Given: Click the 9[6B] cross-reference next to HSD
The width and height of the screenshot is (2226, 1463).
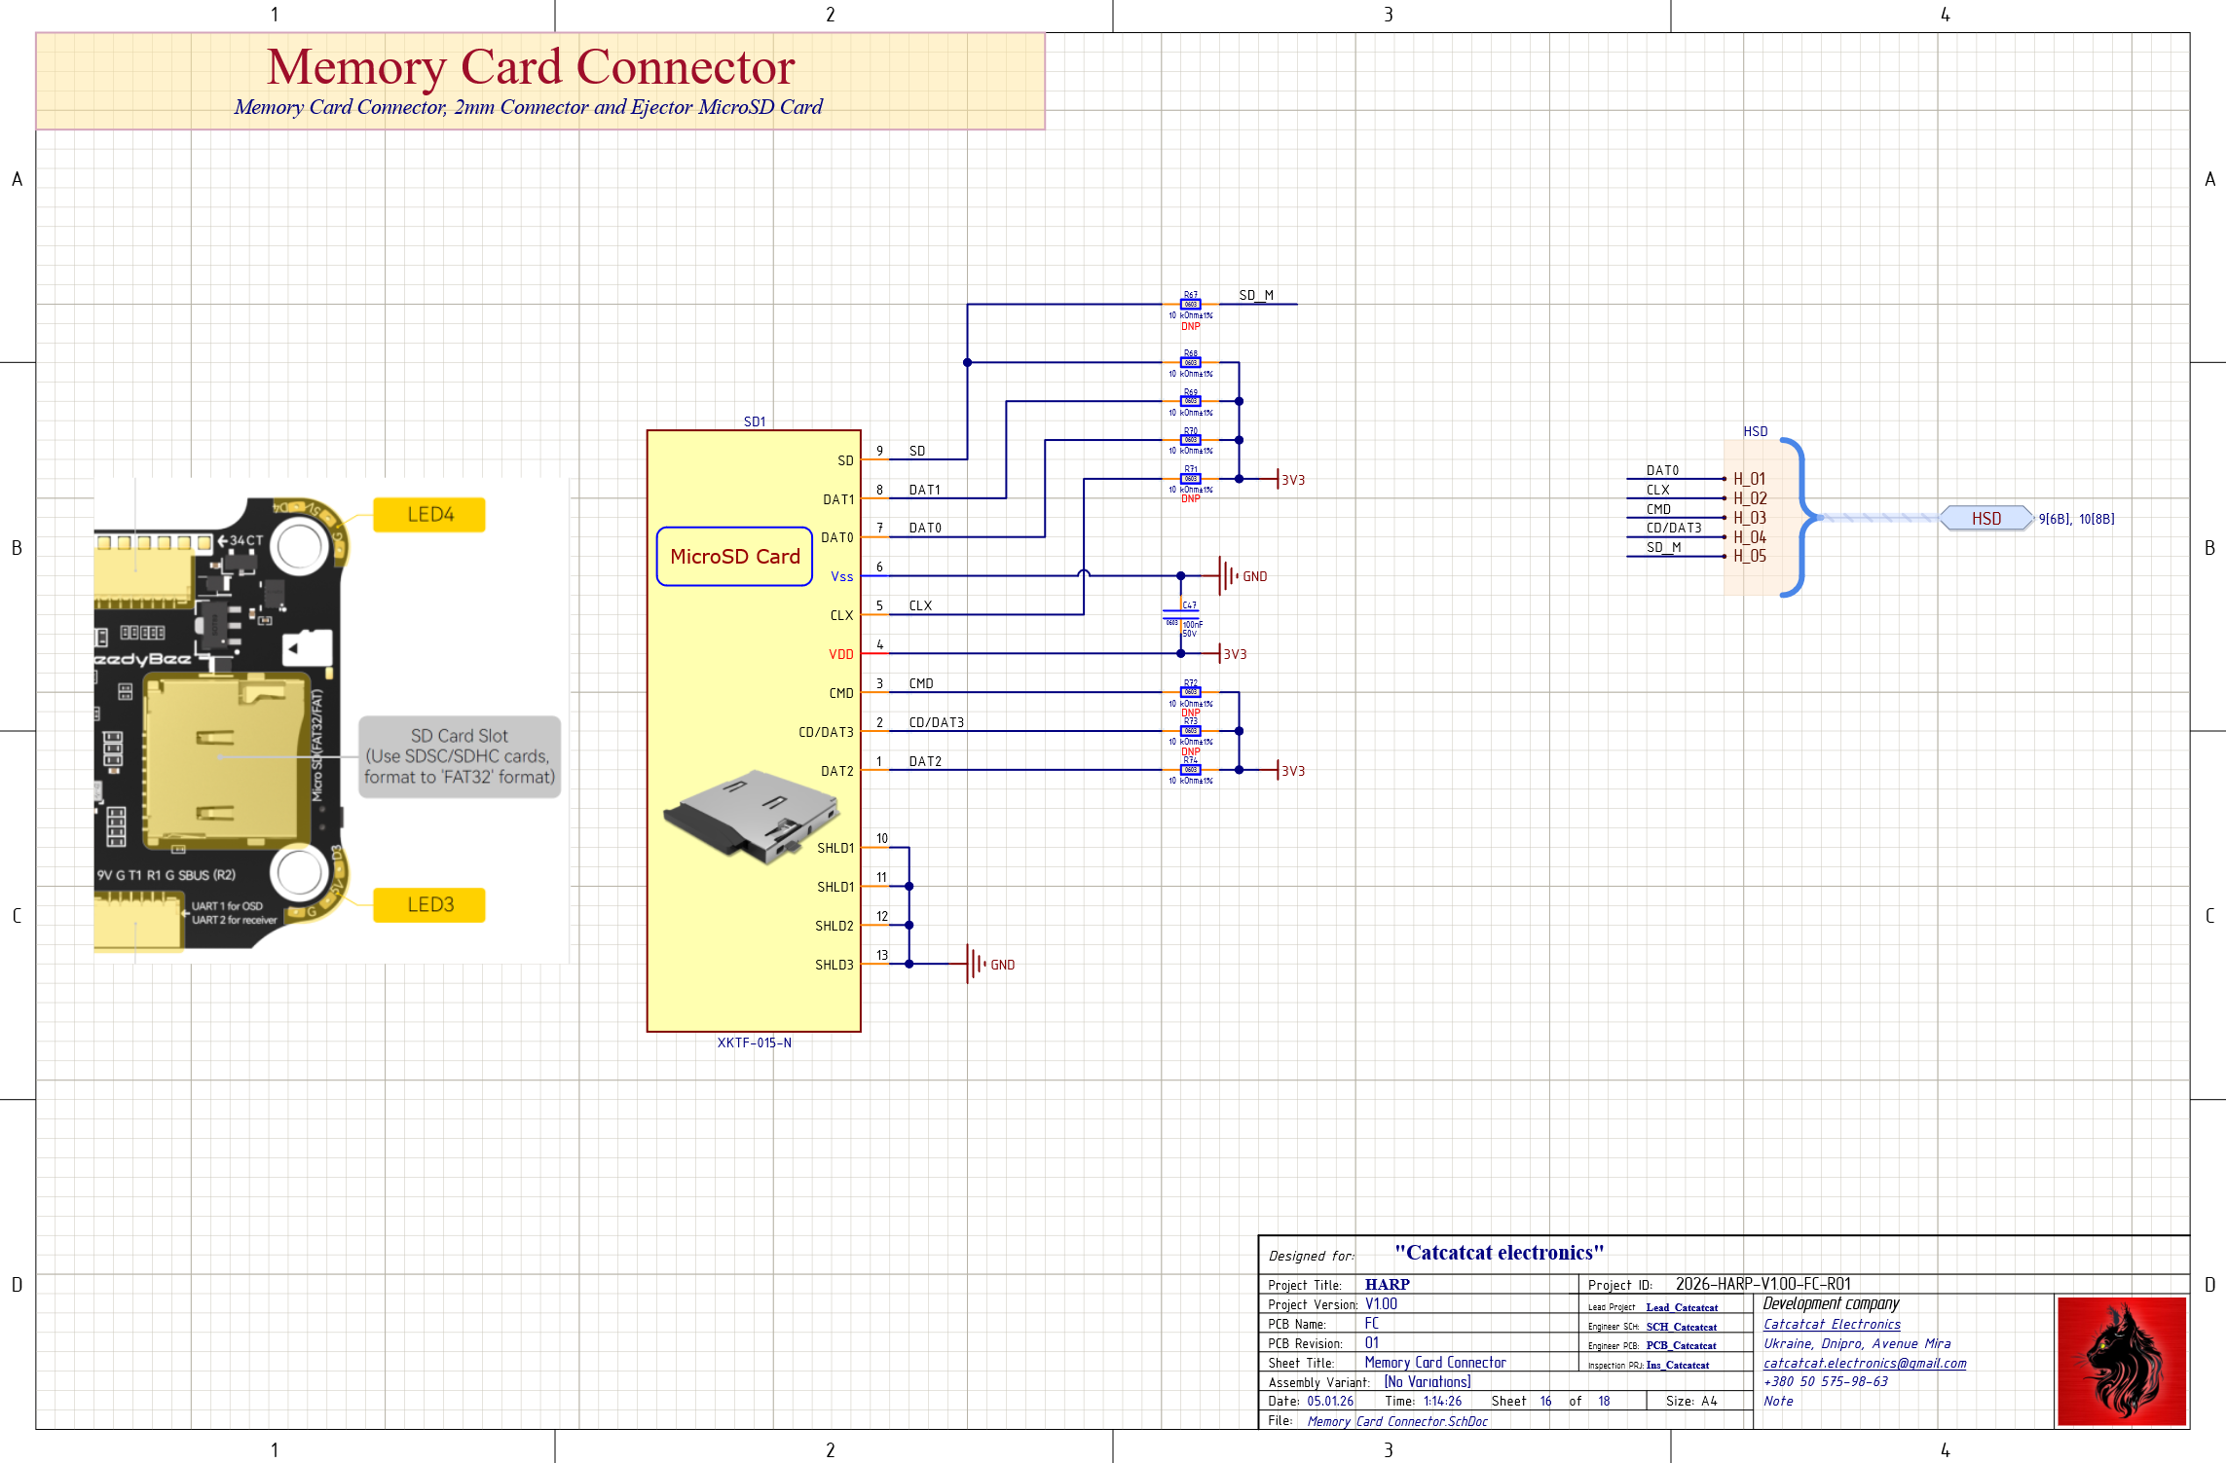Looking at the screenshot, I should (x=2055, y=520).
